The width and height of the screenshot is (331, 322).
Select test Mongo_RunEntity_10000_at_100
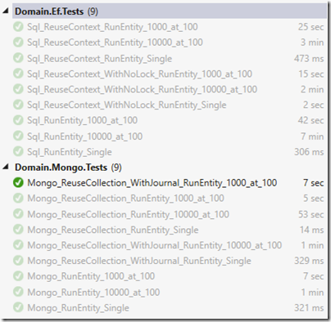click(x=93, y=292)
